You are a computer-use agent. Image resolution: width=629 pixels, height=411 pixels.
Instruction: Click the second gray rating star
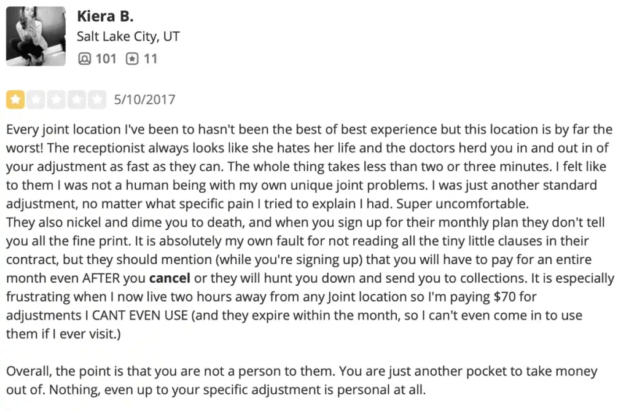[x=36, y=100]
